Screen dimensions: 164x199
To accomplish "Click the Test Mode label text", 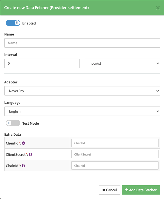I will 30,123.
